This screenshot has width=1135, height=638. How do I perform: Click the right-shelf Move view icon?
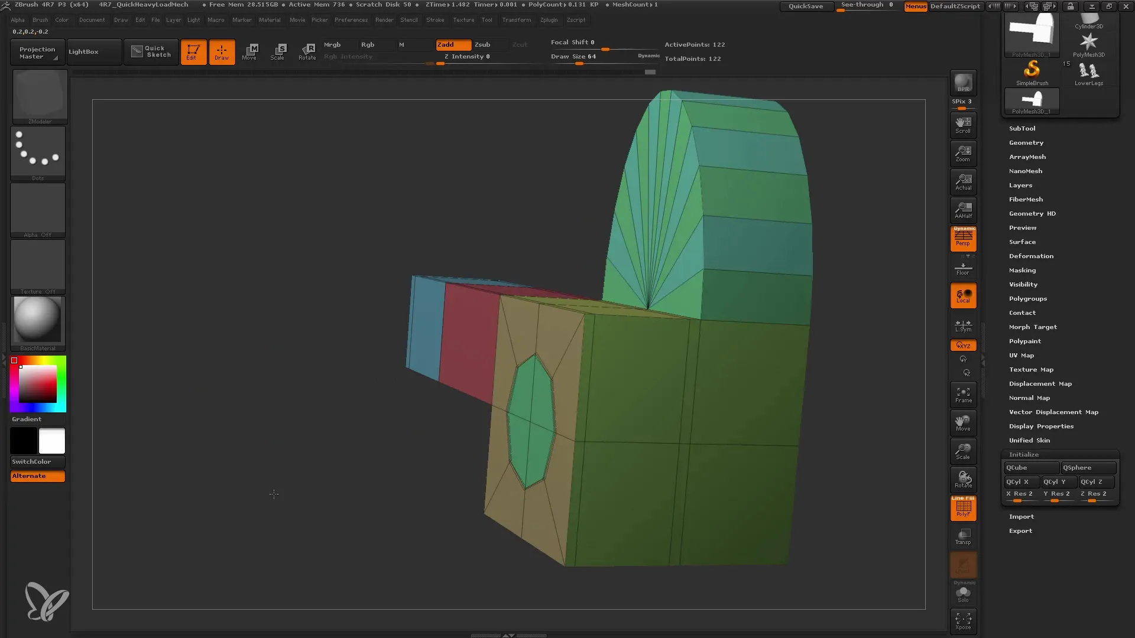tap(963, 423)
